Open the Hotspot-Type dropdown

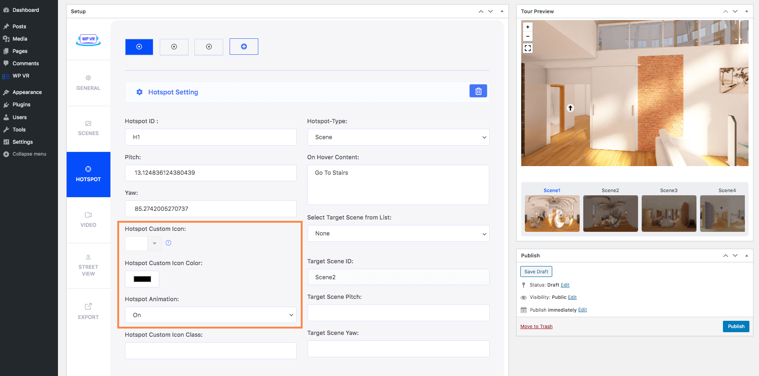[398, 137]
